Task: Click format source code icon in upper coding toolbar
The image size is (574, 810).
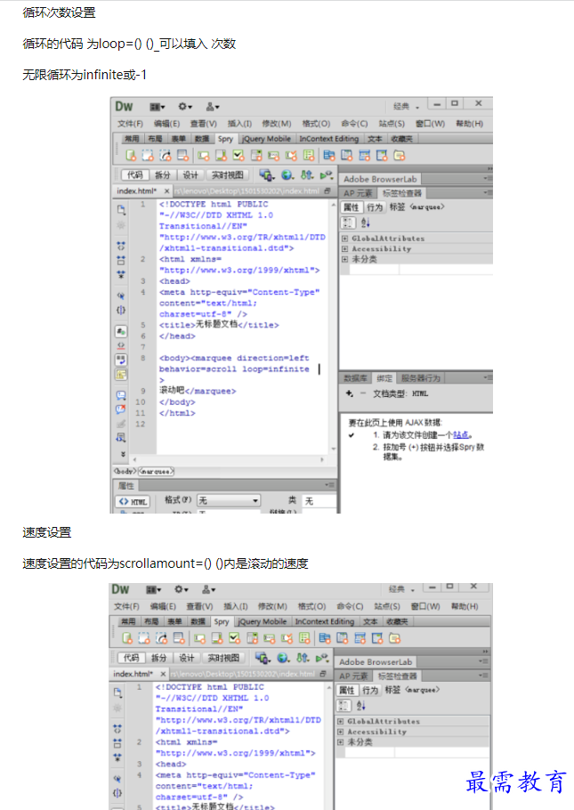Action: [x=121, y=438]
